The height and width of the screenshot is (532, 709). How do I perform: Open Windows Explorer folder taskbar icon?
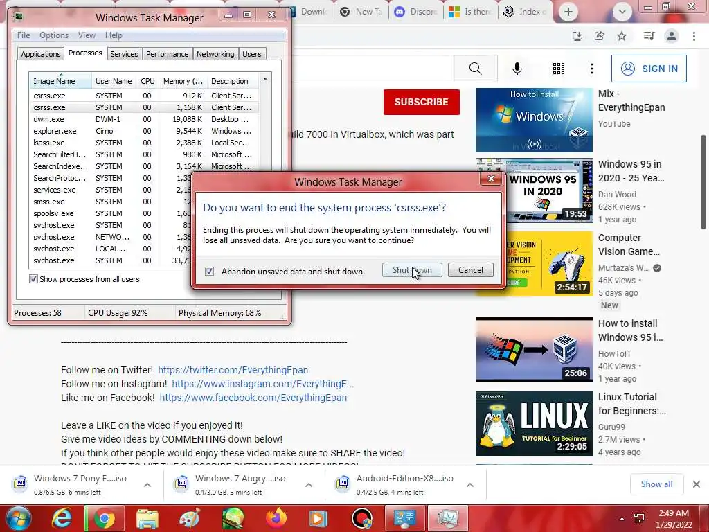pos(147,518)
